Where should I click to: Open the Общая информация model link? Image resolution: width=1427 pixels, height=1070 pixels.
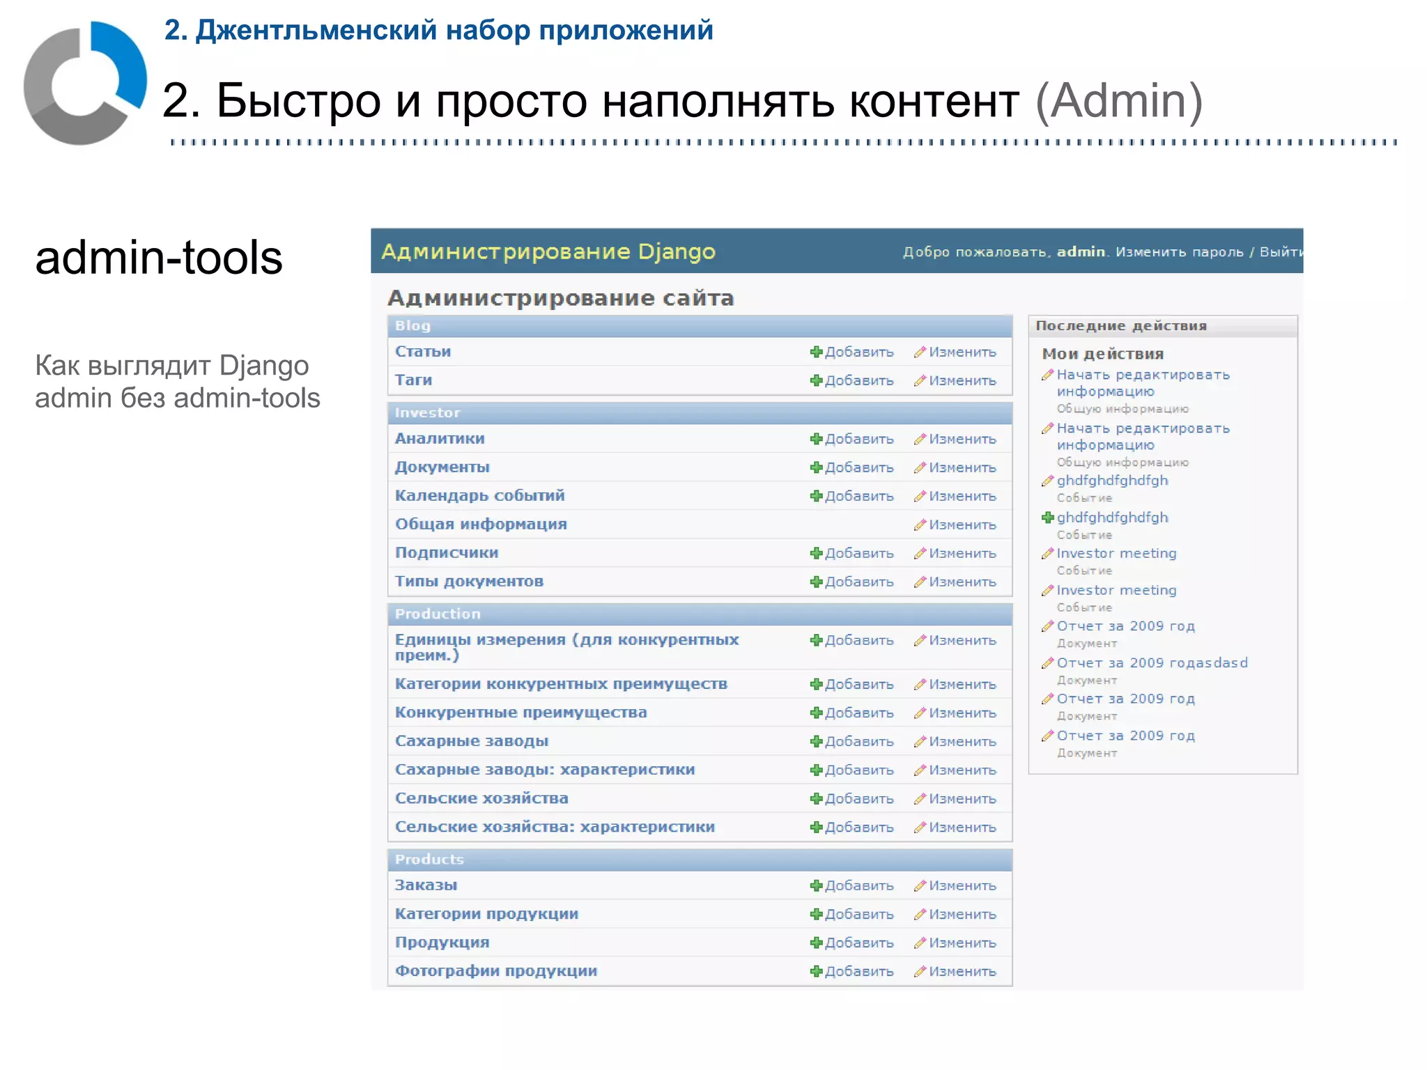click(x=481, y=525)
